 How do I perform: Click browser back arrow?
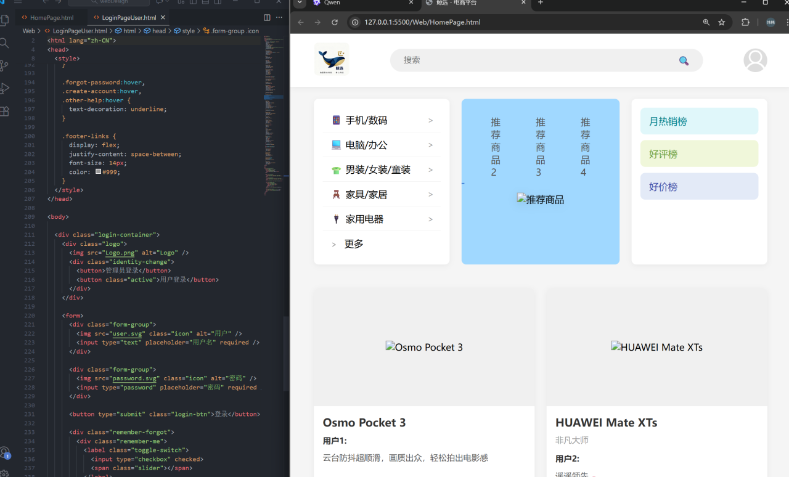click(x=301, y=22)
